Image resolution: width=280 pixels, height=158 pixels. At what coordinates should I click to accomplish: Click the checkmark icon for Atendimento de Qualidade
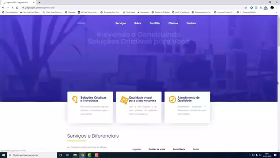(172, 100)
